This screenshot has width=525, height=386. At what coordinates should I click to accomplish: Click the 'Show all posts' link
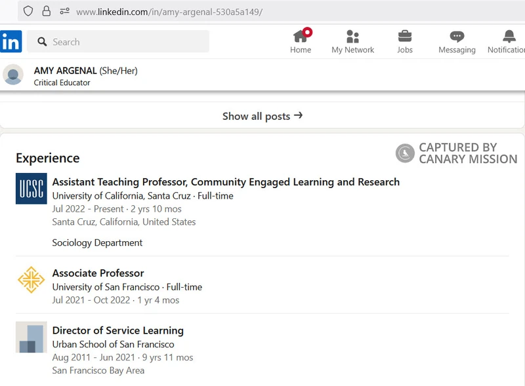tap(262, 116)
